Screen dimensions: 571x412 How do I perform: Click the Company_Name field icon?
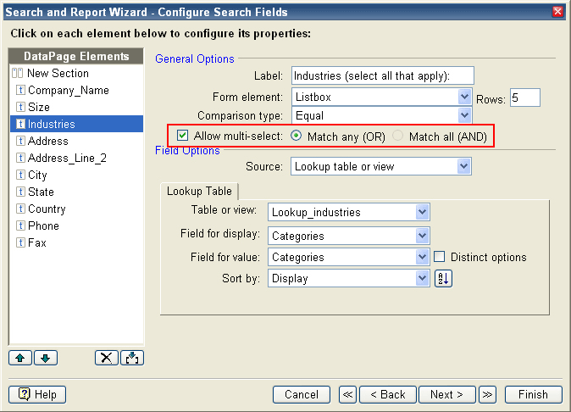point(21,90)
